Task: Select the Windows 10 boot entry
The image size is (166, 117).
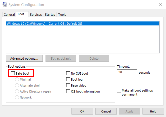Action: pyautogui.click(x=44, y=24)
